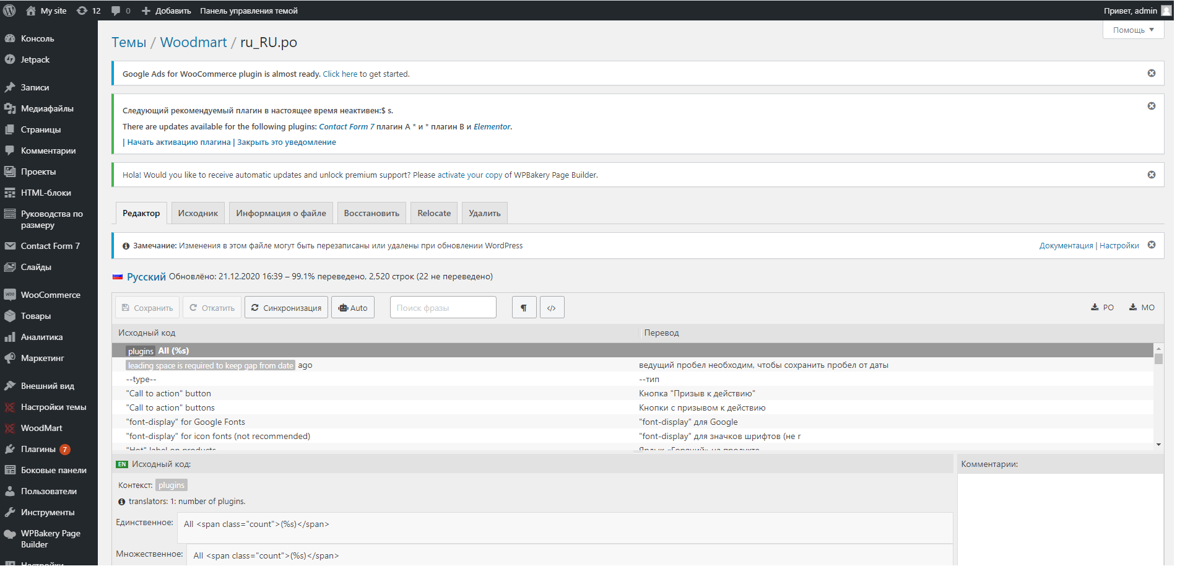The height and width of the screenshot is (579, 1185).
Task: Download the MO file
Action: tap(1142, 308)
